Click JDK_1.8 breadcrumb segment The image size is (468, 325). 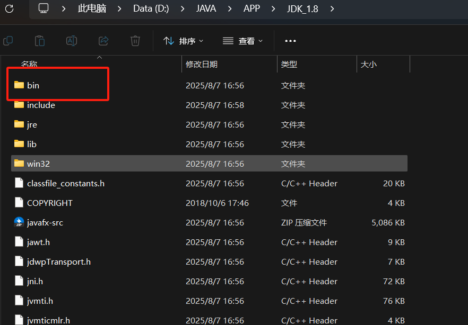(302, 9)
